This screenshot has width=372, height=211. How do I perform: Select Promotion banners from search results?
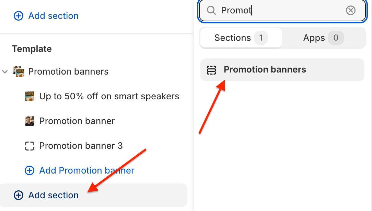[265, 70]
